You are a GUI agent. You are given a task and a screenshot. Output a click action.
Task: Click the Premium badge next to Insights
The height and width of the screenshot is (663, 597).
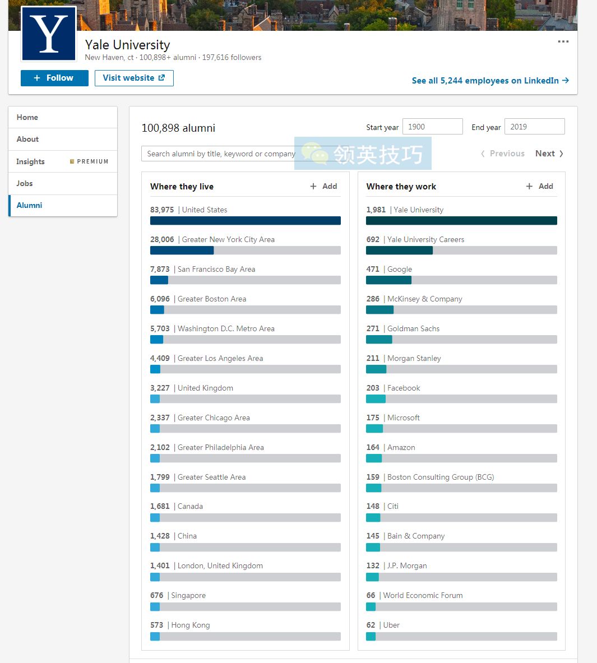(89, 161)
